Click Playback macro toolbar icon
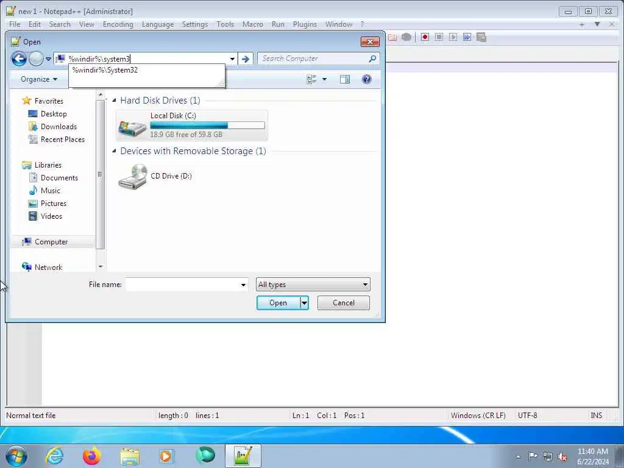The image size is (624, 468). pos(453,37)
